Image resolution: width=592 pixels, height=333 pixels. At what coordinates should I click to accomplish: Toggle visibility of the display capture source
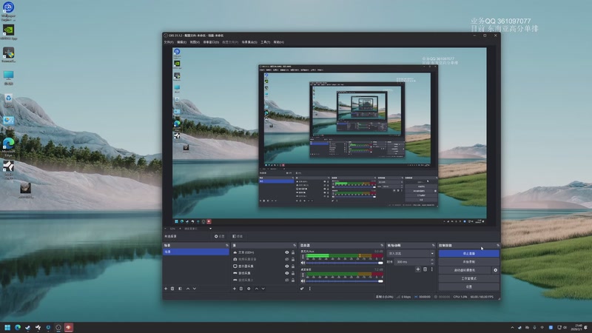[x=287, y=266]
